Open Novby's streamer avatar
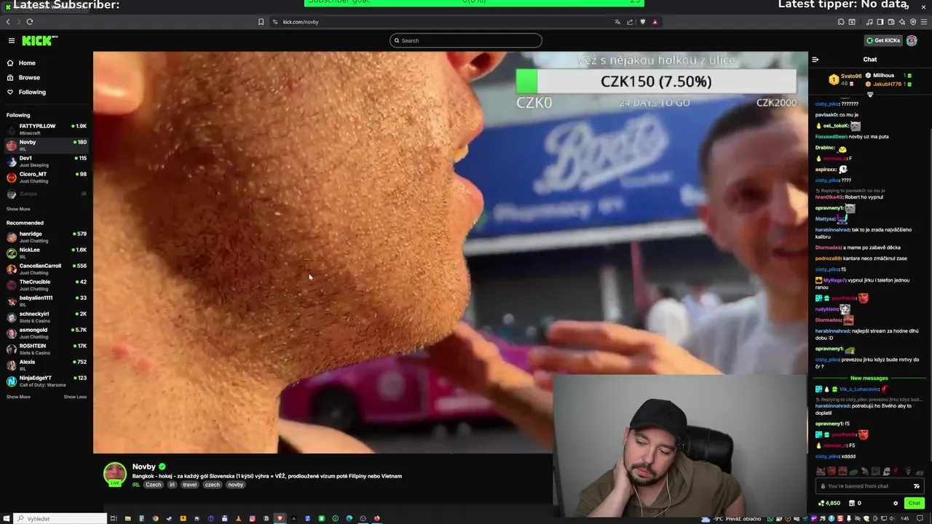 tap(114, 474)
